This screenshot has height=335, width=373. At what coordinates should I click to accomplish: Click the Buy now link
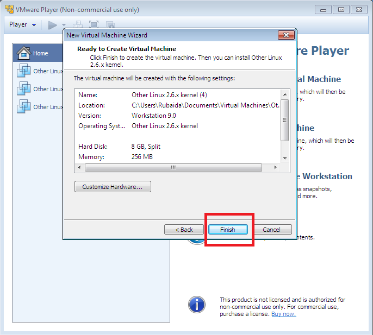pyautogui.click(x=284, y=314)
